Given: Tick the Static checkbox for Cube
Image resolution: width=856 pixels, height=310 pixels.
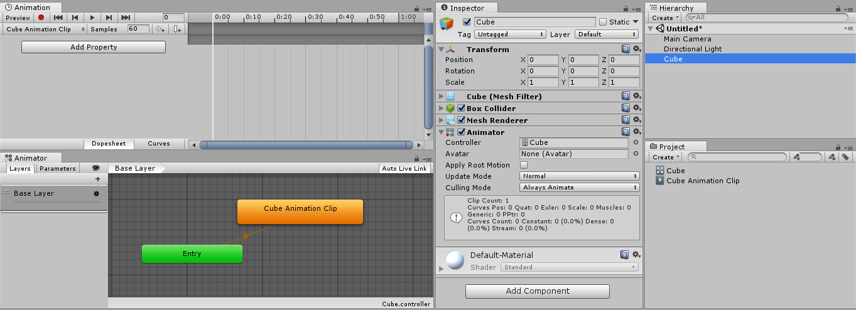Looking at the screenshot, I should [603, 22].
